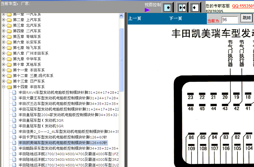Click document icon of 丰田陆地巡洋舰 1FZ entry

14,154
